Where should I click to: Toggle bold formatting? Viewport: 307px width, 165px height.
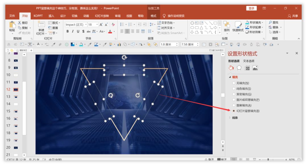point(68,31)
